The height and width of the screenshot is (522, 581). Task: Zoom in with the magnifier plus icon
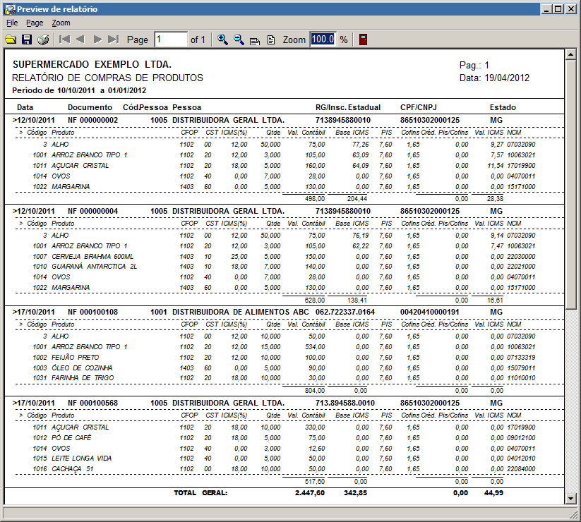coord(222,40)
